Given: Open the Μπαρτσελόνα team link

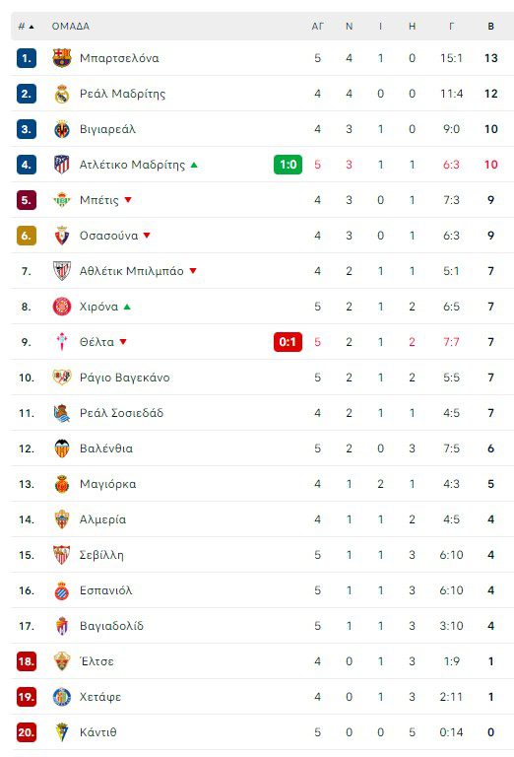Looking at the screenshot, I should click(119, 58).
